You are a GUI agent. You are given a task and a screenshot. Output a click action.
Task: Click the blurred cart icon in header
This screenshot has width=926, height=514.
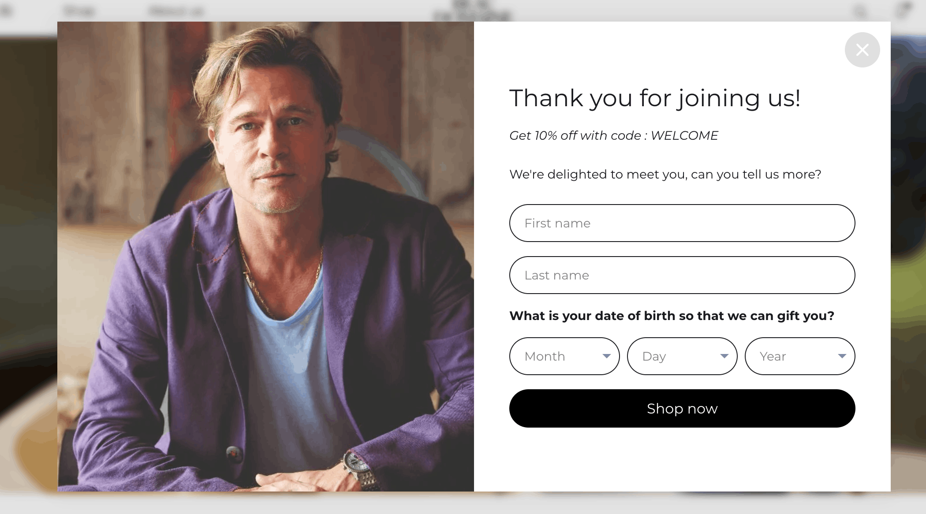click(x=903, y=11)
